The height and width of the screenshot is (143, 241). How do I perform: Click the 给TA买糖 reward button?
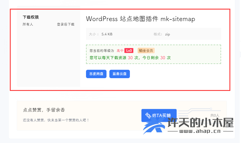point(159,115)
